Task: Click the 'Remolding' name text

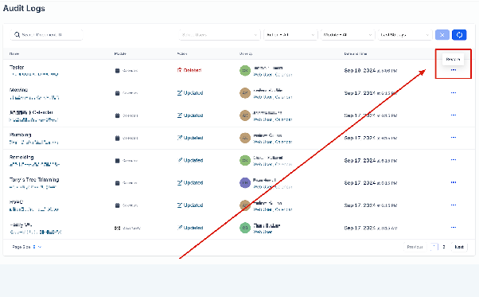Action: [x=21, y=157]
